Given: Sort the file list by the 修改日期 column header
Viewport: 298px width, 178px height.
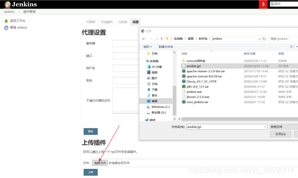Looking at the screenshot, I should (249, 54).
